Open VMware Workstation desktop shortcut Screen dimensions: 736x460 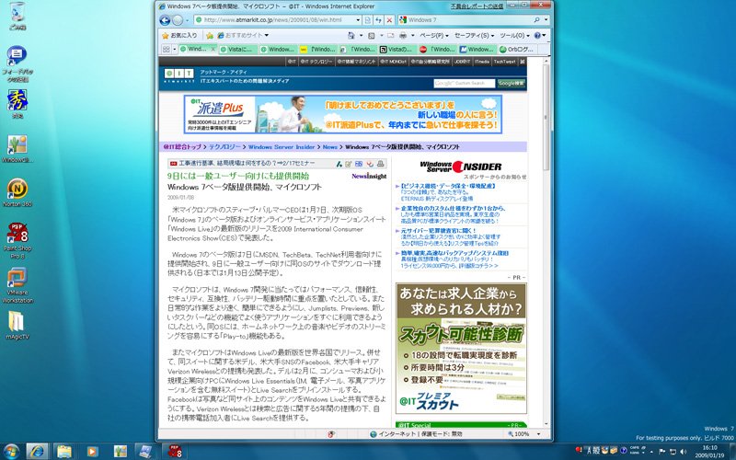pyautogui.click(x=17, y=285)
